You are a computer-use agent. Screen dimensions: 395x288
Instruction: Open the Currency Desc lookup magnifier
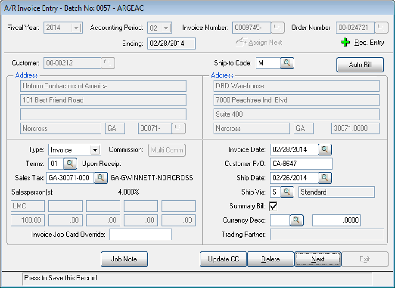[x=296, y=220]
